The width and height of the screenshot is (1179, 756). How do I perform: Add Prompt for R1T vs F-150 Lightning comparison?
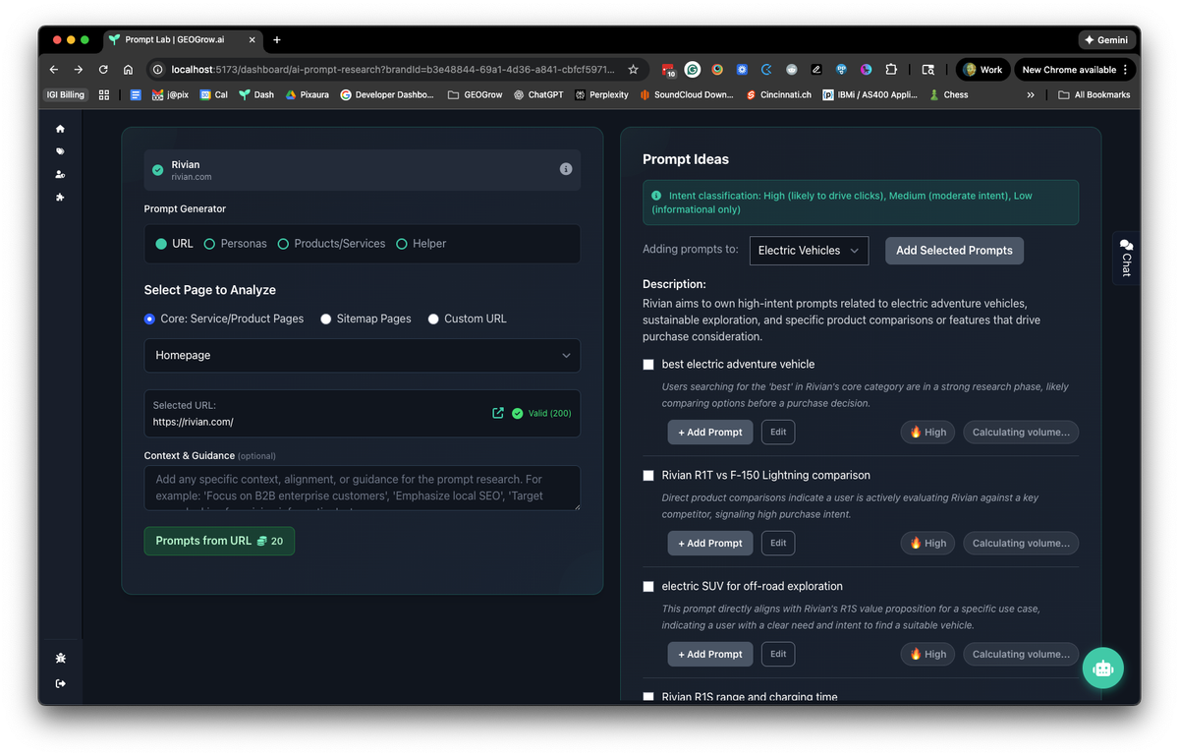(x=710, y=544)
